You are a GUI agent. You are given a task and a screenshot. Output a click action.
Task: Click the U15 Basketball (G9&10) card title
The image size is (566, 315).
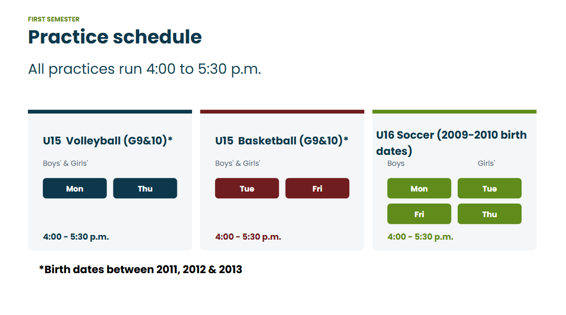(281, 141)
